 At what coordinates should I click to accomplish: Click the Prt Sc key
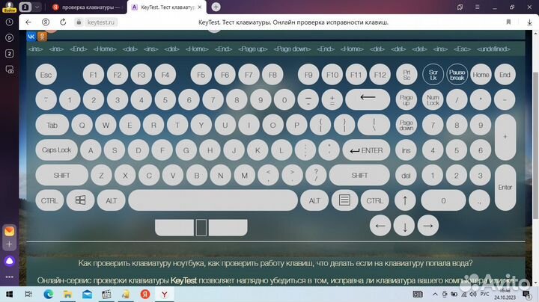[406, 75]
